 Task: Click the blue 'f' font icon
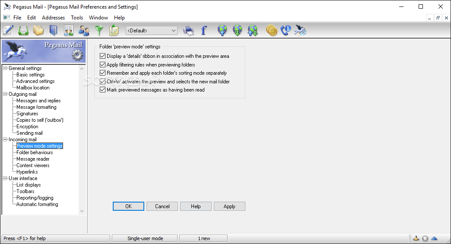pos(203,30)
